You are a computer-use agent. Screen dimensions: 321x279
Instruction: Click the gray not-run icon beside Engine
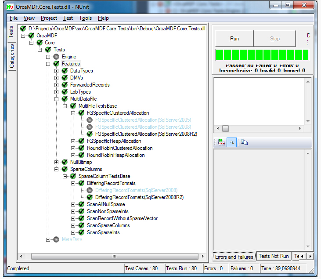click(x=56, y=57)
